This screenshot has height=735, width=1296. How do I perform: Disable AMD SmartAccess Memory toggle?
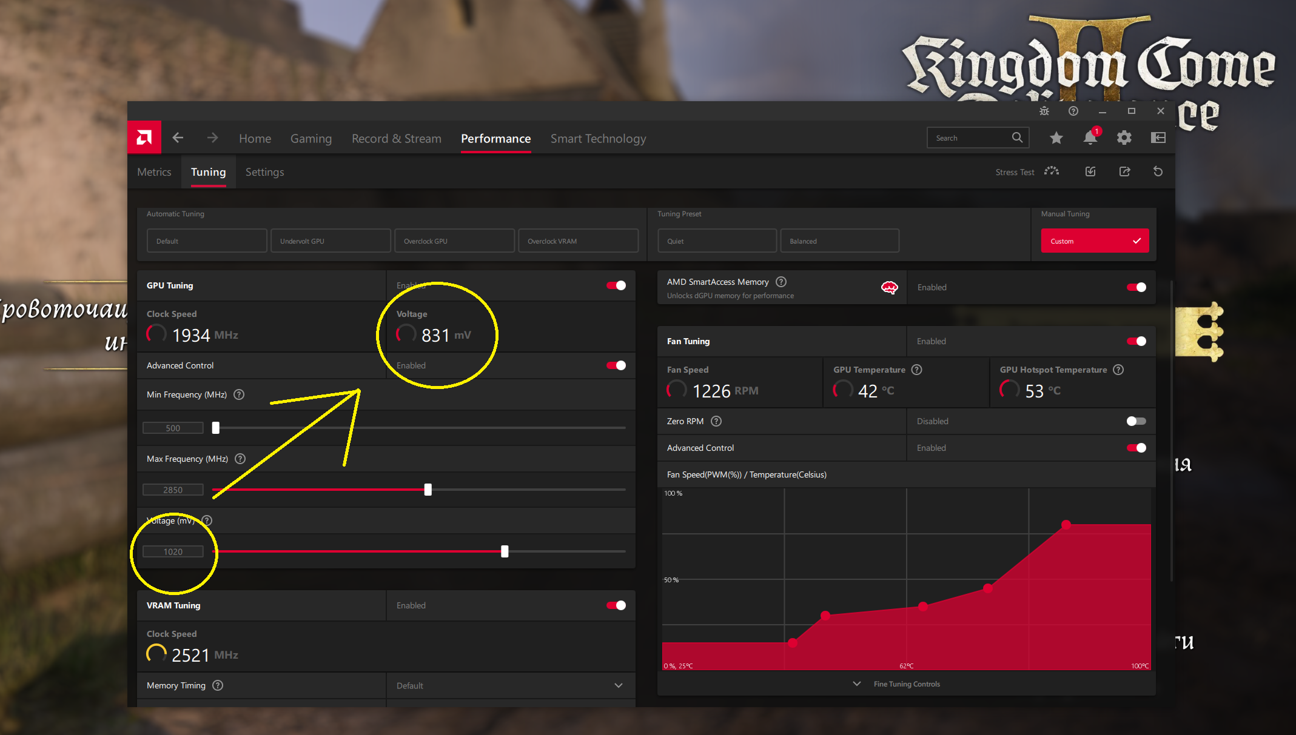click(x=1136, y=287)
